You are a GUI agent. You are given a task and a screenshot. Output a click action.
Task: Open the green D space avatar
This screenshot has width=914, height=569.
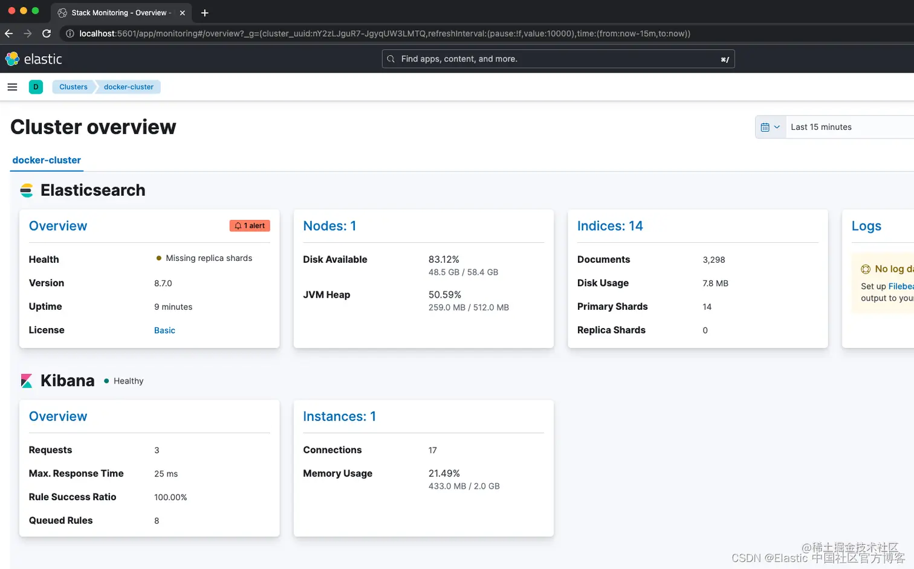tap(36, 87)
